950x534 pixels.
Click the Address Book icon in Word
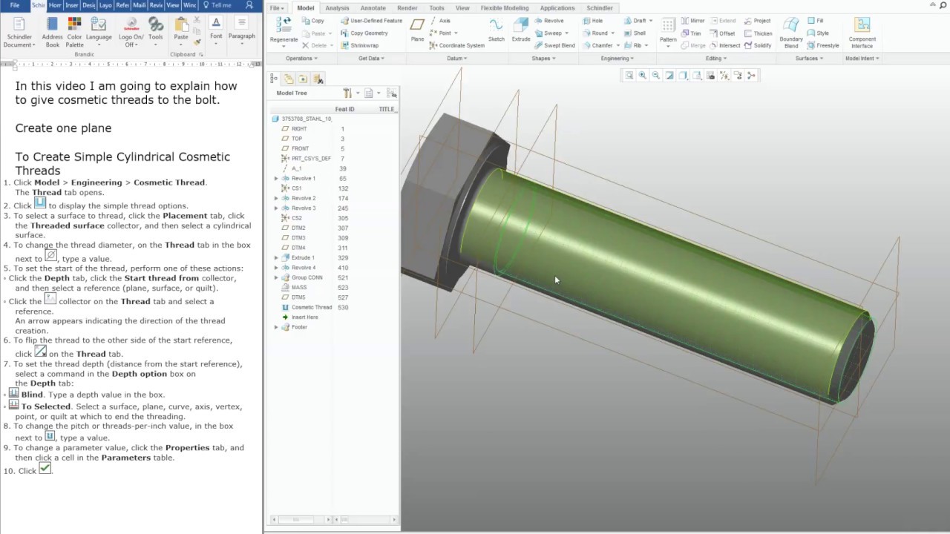tap(52, 33)
